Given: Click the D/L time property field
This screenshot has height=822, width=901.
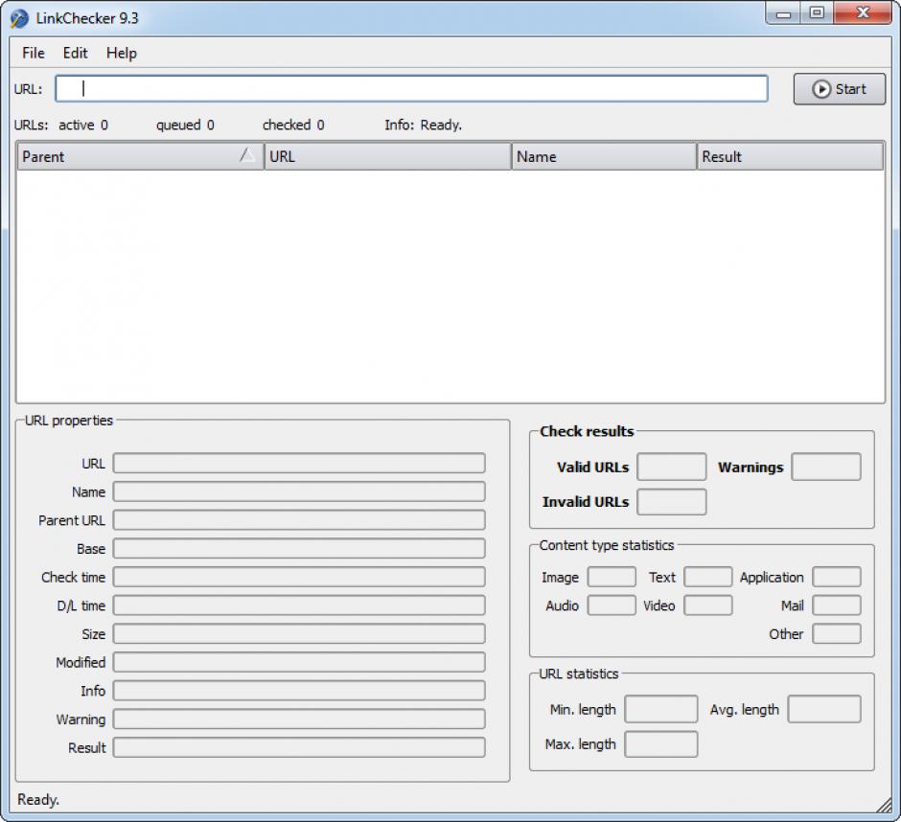Looking at the screenshot, I should click(299, 605).
